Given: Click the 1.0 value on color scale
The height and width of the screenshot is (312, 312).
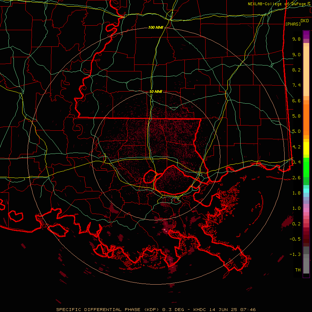Looking at the screenshot, I should (x=296, y=208).
